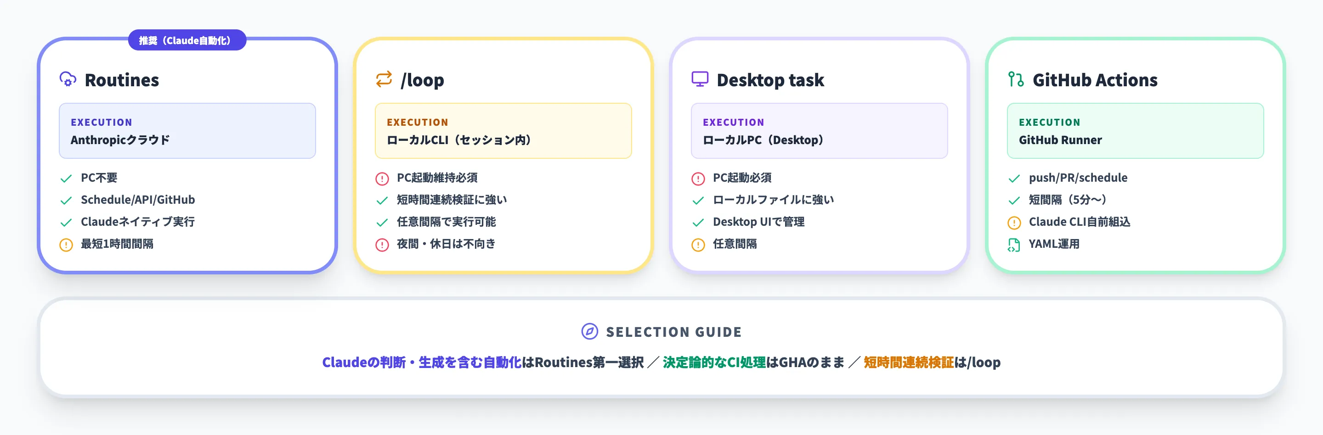Click the /loop repeat arrows icon
Image resolution: width=1323 pixels, height=435 pixels.
tap(384, 79)
